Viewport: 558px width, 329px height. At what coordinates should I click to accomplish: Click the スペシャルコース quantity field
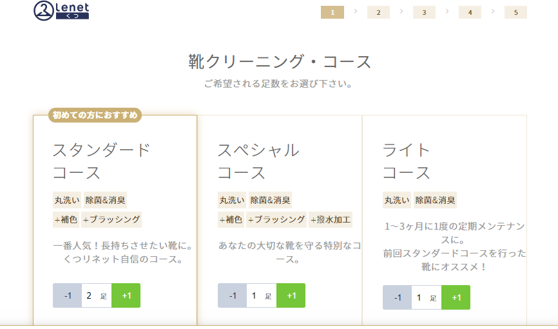262,295
